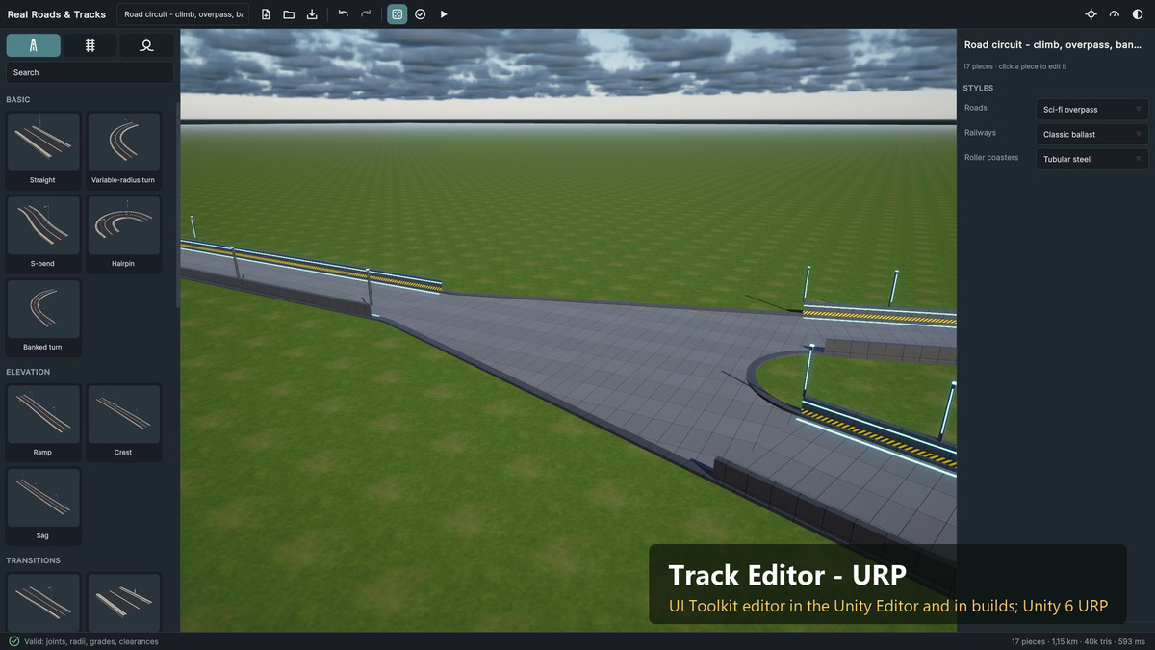Click the palette panel scrollbar

coord(177,204)
